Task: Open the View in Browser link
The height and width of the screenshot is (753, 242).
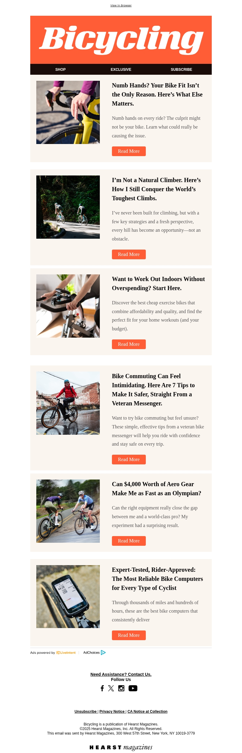Action: click(121, 5)
